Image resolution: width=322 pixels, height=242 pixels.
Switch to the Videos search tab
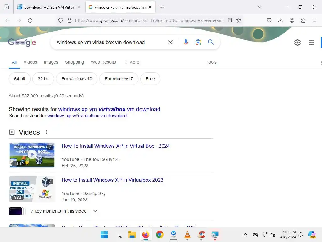coord(30,62)
